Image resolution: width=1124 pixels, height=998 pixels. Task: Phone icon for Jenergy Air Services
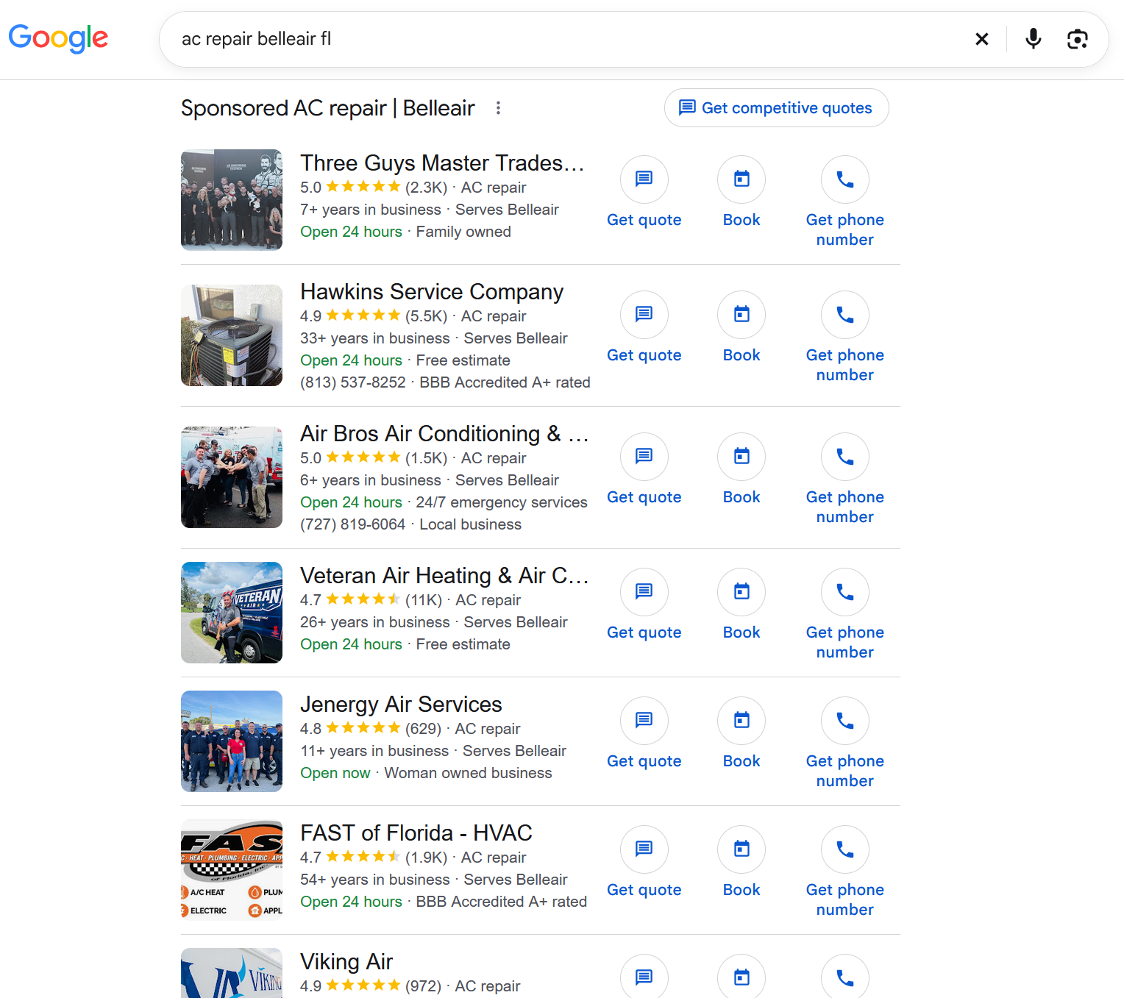coord(845,720)
